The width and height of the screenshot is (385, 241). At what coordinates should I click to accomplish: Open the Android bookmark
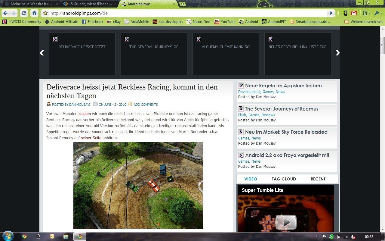pos(248,22)
